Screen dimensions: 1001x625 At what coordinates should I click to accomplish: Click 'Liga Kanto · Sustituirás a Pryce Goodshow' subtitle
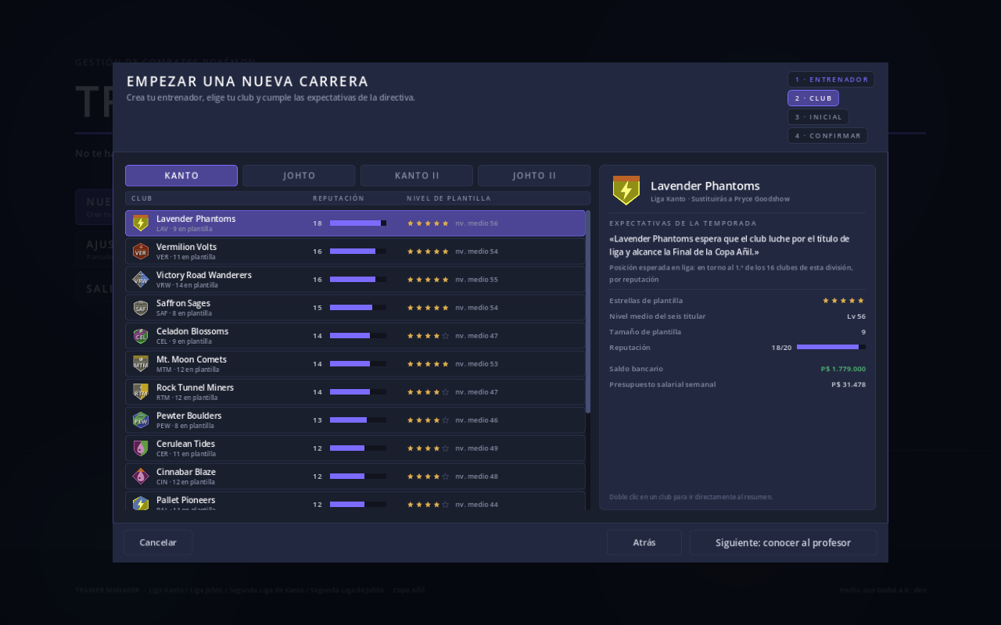(720, 199)
